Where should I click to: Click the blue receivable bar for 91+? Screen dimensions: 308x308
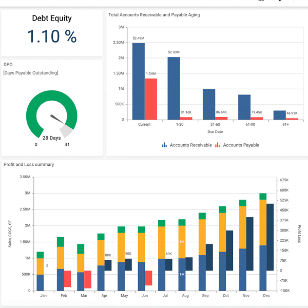coord(279,115)
